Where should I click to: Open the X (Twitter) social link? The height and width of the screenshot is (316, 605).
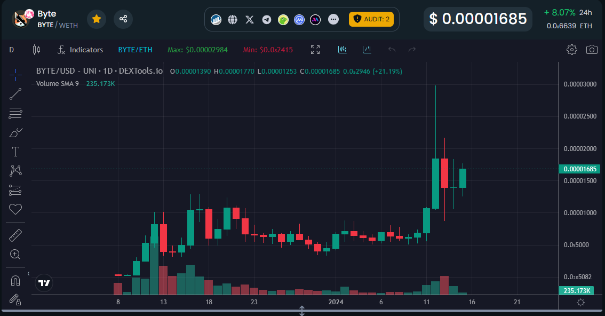pos(250,19)
